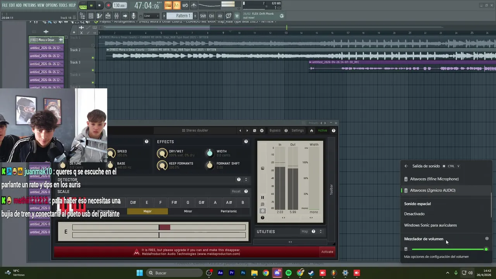
Task: Mute Track 3 with its green dot
Action: [x=93, y=70]
